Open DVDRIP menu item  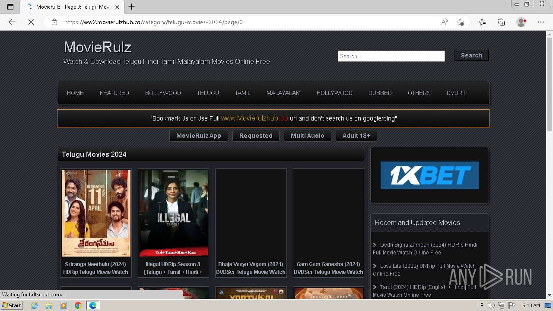point(457,93)
